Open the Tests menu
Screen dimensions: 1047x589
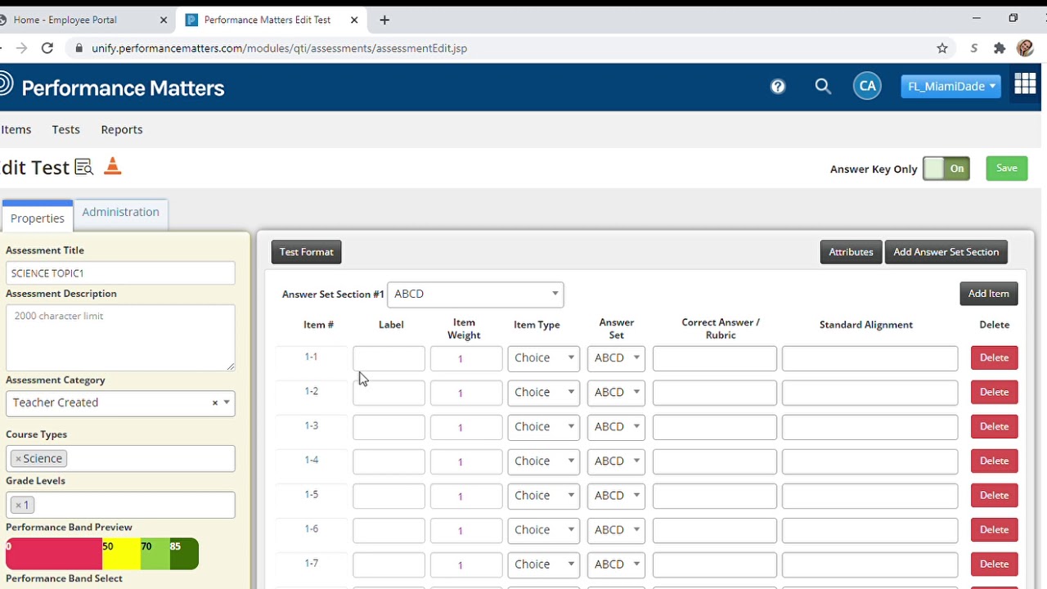pos(65,129)
